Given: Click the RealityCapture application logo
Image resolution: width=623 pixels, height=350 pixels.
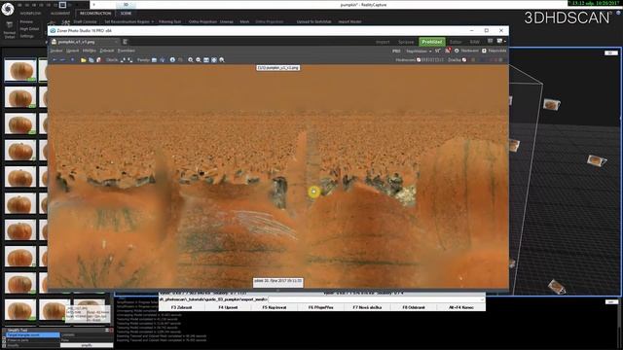Looking at the screenshot, I should tap(8, 9).
